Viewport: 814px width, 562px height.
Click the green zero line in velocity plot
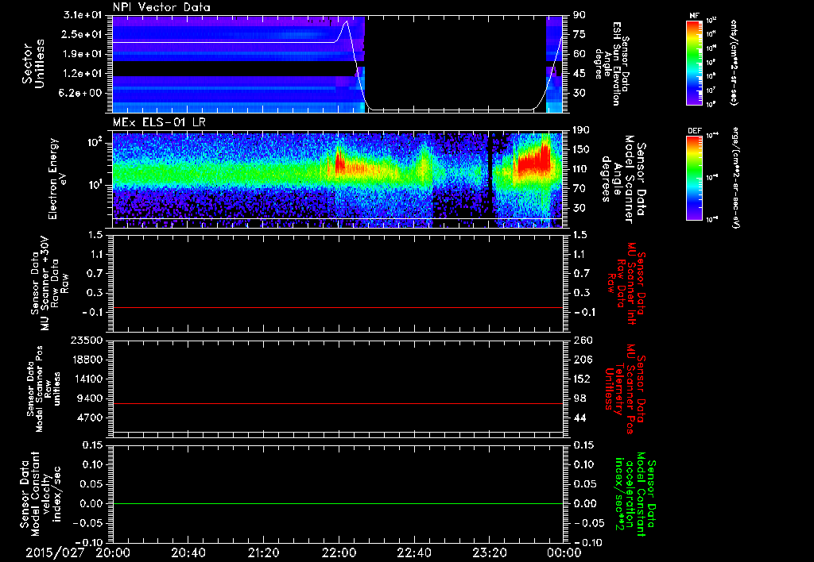pos(337,503)
